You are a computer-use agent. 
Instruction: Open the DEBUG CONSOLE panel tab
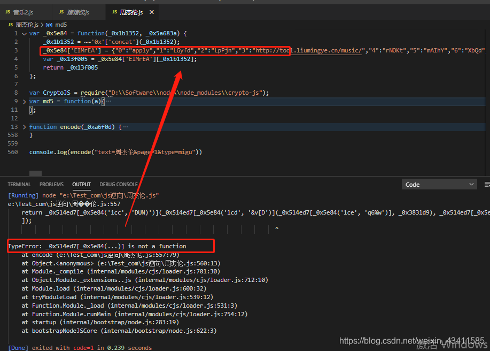pos(119,185)
